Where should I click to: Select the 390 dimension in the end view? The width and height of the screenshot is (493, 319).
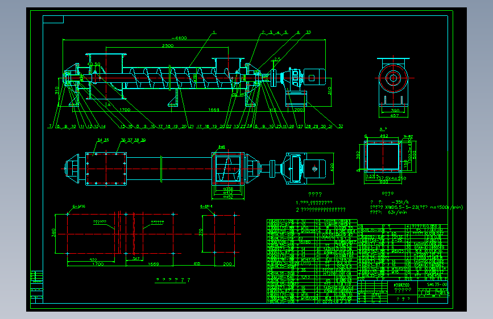click(x=395, y=111)
